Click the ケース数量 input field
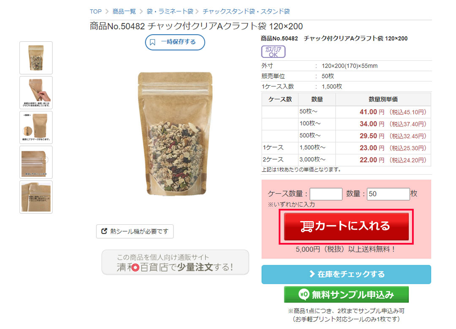This screenshot has width=456, height=329. (326, 194)
